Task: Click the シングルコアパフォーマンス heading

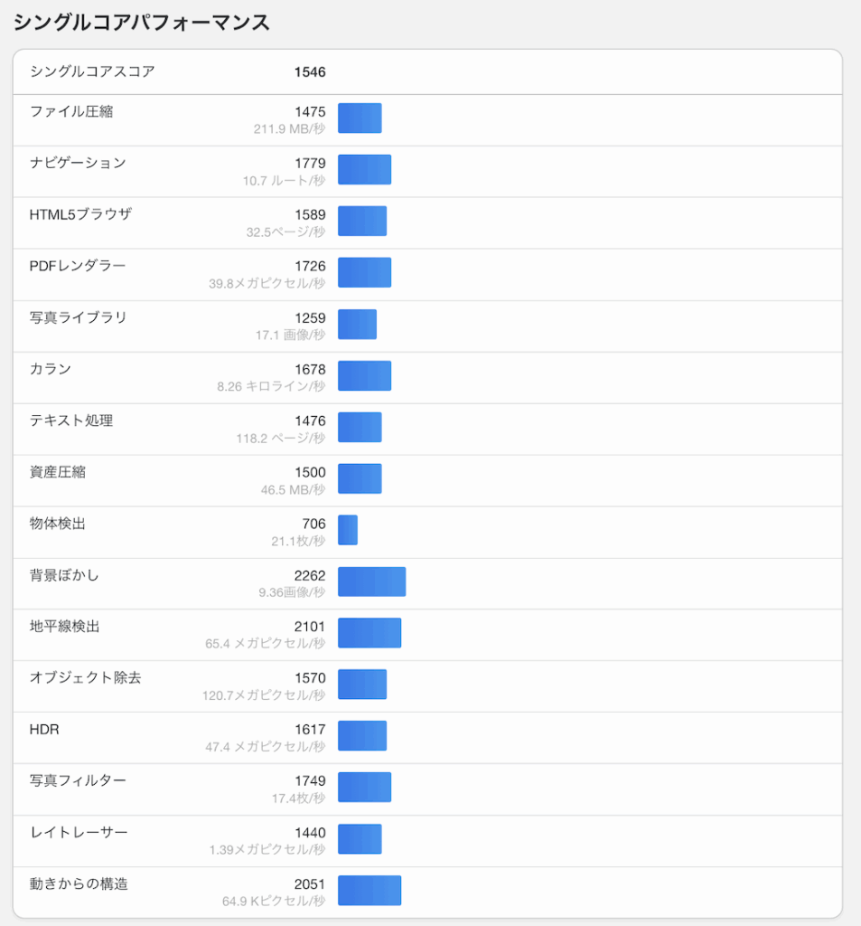Action: [x=141, y=23]
